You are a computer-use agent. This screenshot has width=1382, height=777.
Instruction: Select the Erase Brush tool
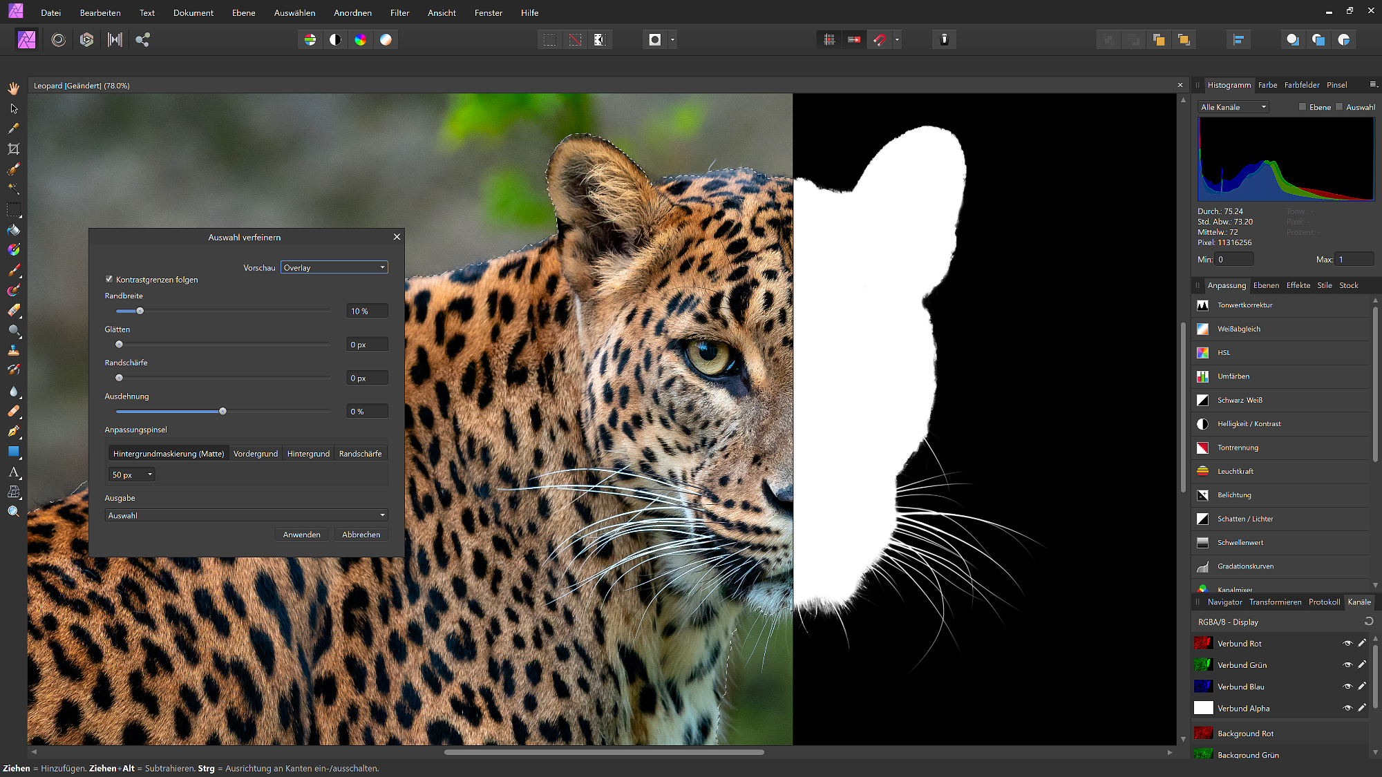[13, 310]
